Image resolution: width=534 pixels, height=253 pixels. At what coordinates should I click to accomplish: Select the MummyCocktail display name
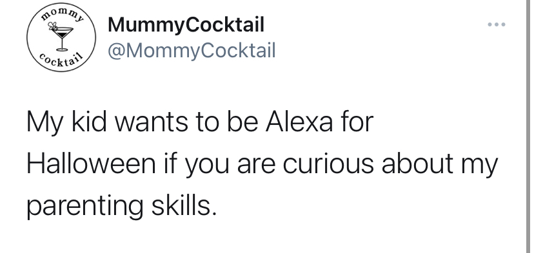(186, 26)
